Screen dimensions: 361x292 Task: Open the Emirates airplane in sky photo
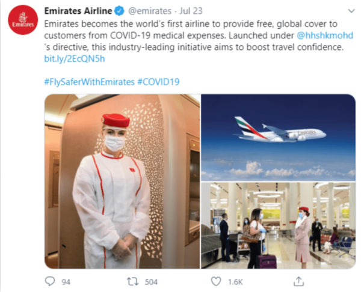pyautogui.click(x=279, y=138)
